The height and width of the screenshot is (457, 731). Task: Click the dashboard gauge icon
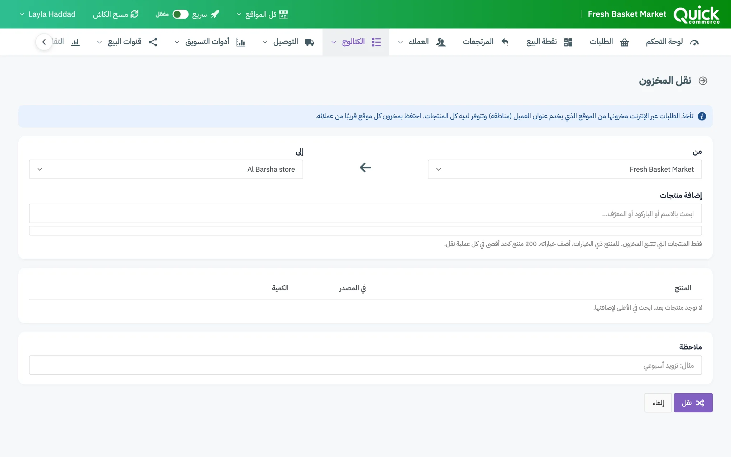(694, 42)
